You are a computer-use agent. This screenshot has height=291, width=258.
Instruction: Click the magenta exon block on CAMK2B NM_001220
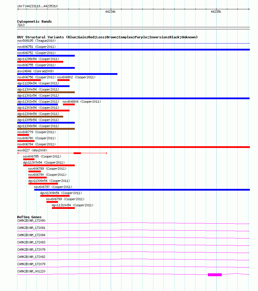pyautogui.click(x=215, y=275)
